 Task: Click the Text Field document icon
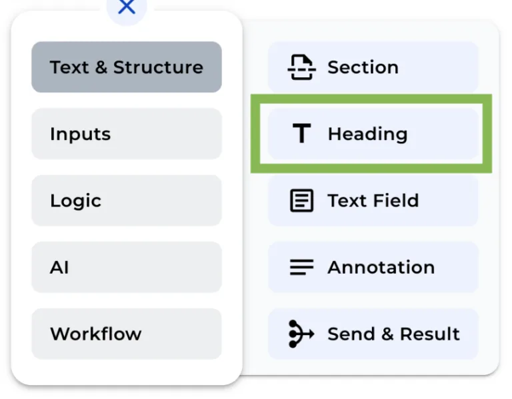pos(302,200)
